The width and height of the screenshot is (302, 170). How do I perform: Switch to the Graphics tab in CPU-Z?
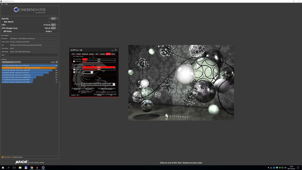click(102, 54)
